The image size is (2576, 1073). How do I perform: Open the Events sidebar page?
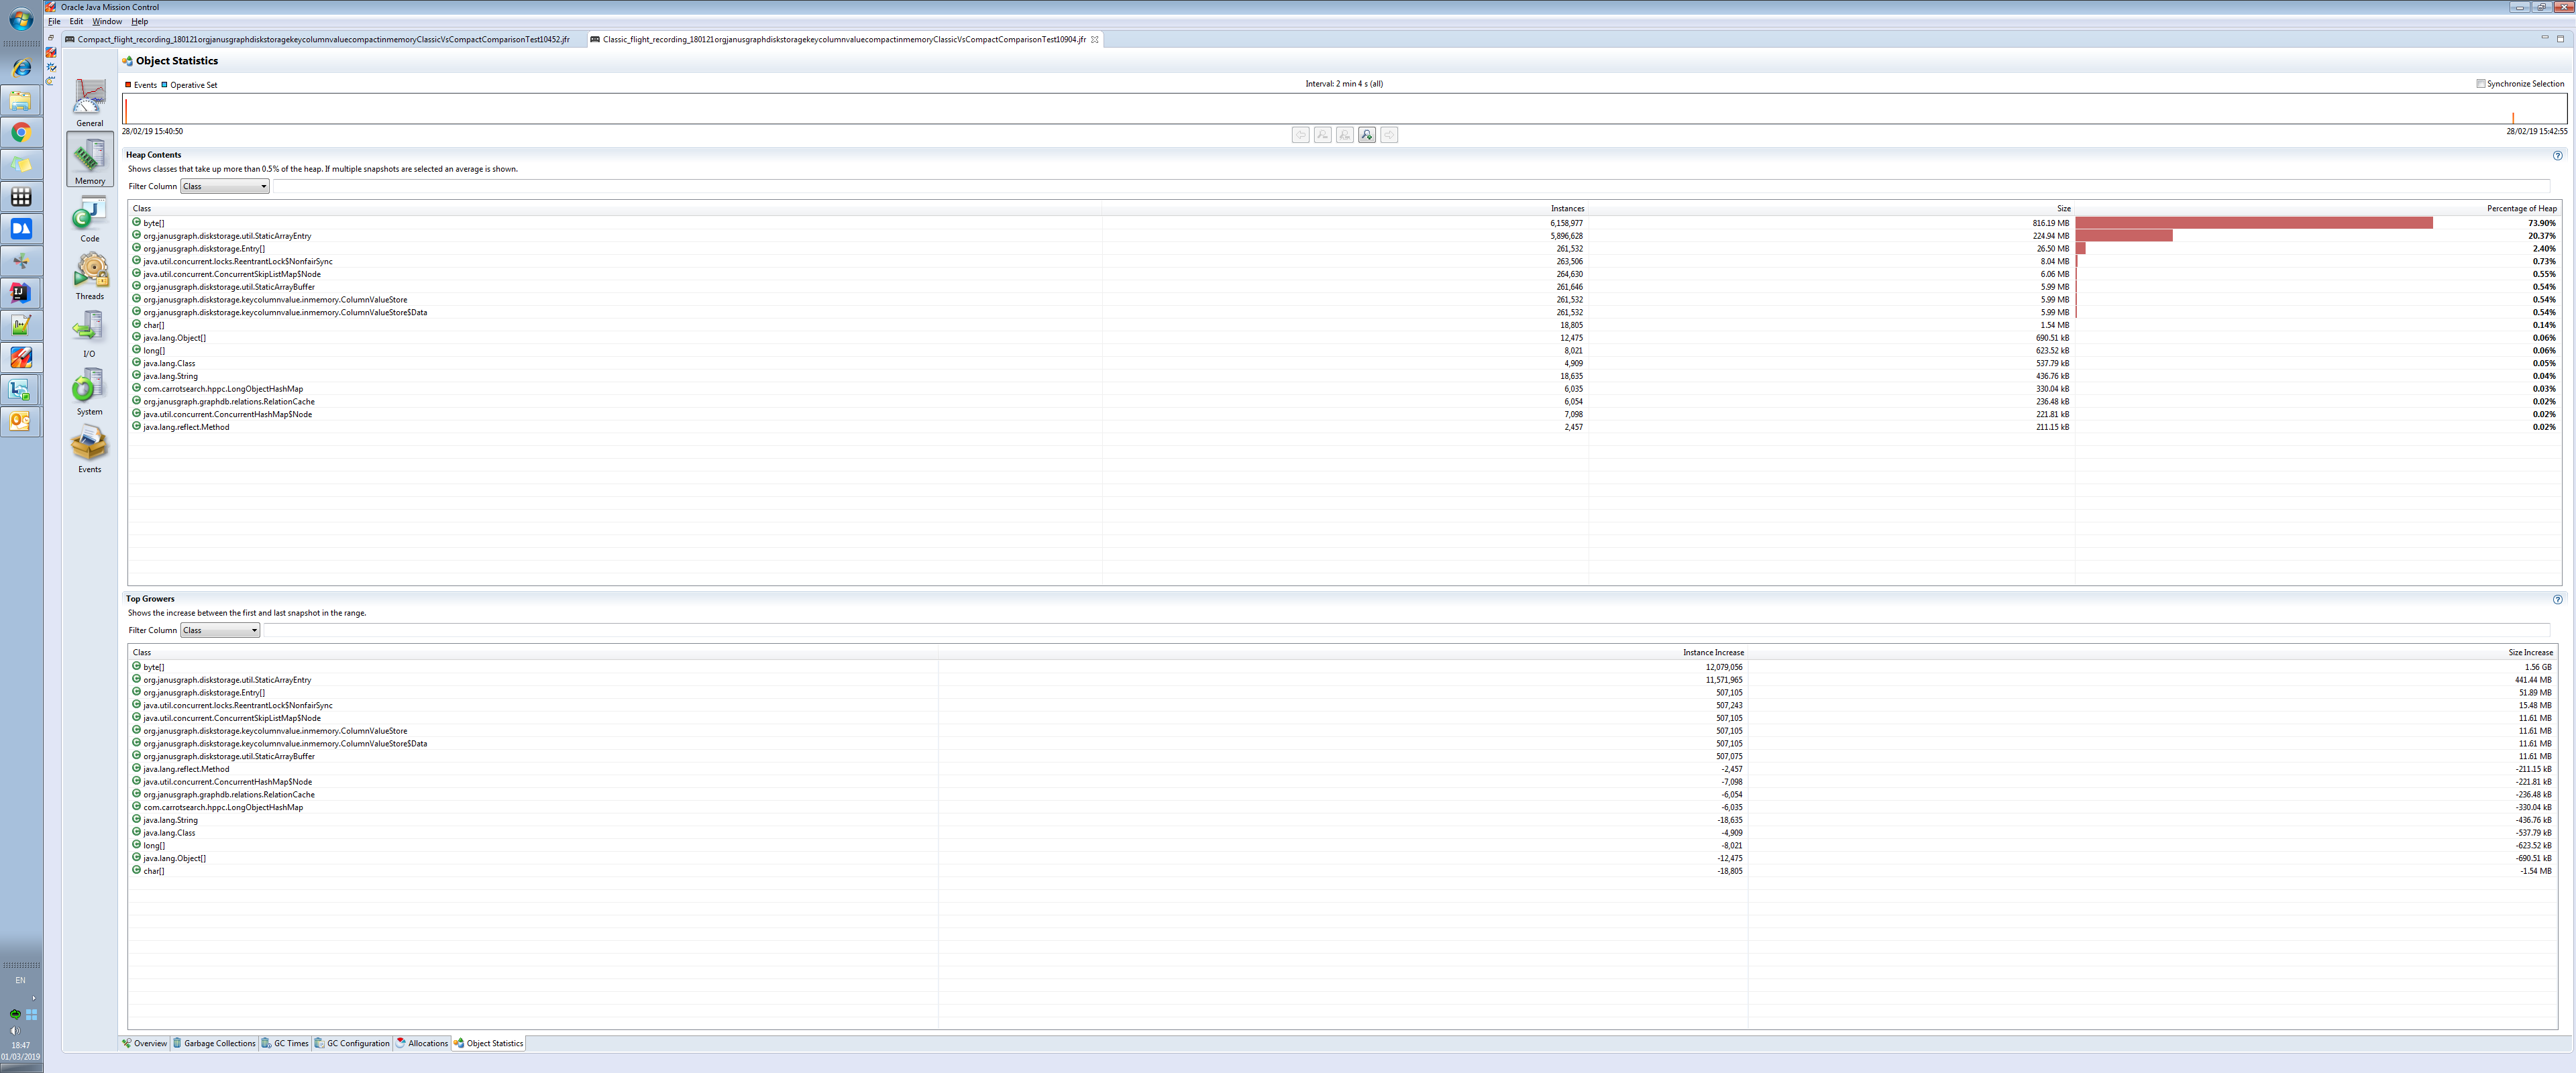[89, 447]
